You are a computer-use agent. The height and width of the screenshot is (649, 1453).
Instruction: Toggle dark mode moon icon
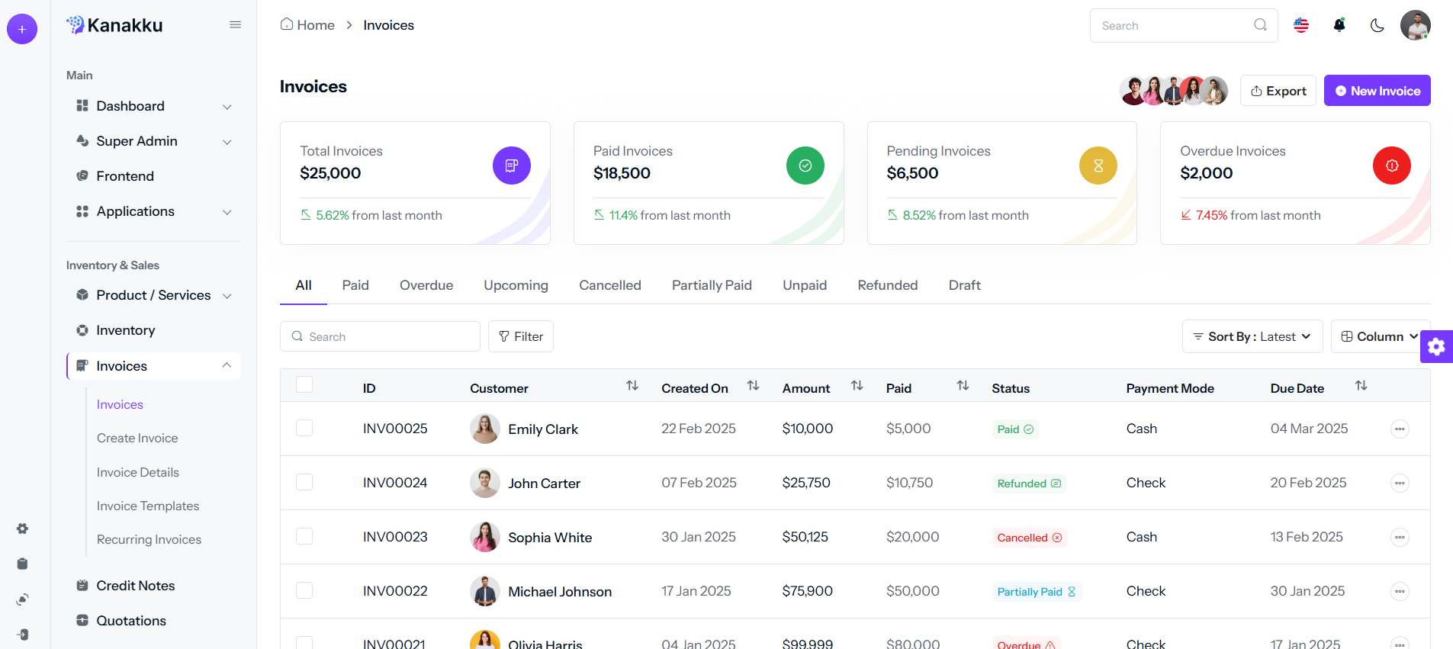pos(1377,25)
